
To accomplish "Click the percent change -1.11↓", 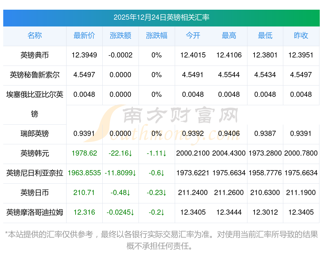I will [x=157, y=153].
